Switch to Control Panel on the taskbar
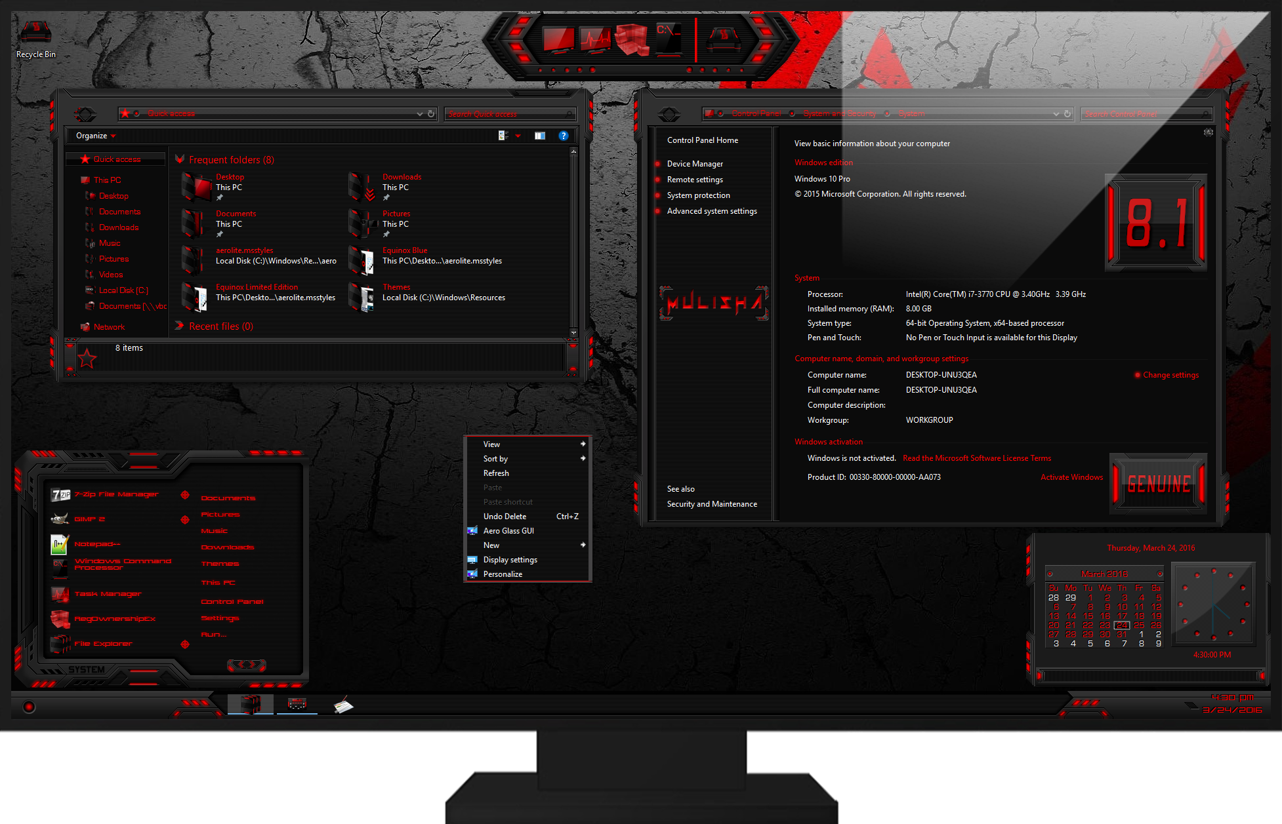This screenshot has width=1282, height=824. [x=297, y=704]
